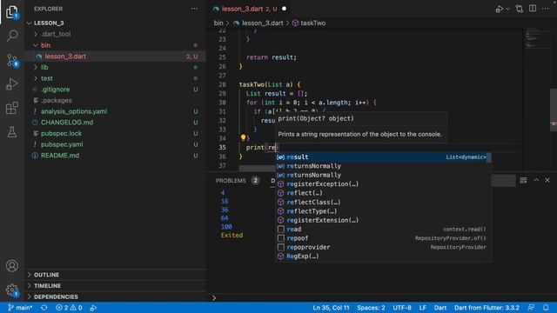Open changes compare icon in editor toolbar
Screen dimensions: 557x313
pyautogui.click(x=520, y=9)
